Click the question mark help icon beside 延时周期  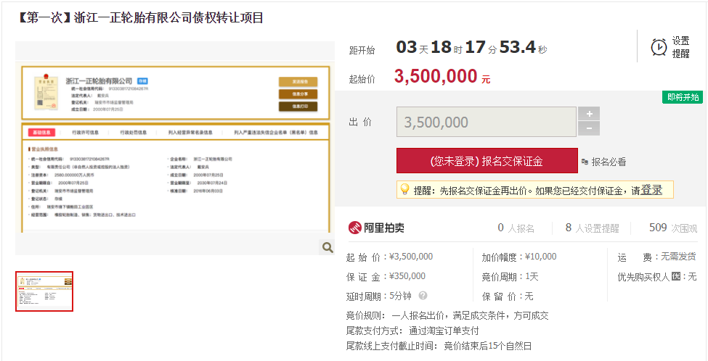(423, 296)
